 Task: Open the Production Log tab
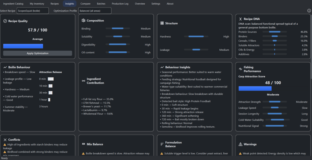(120, 4)
